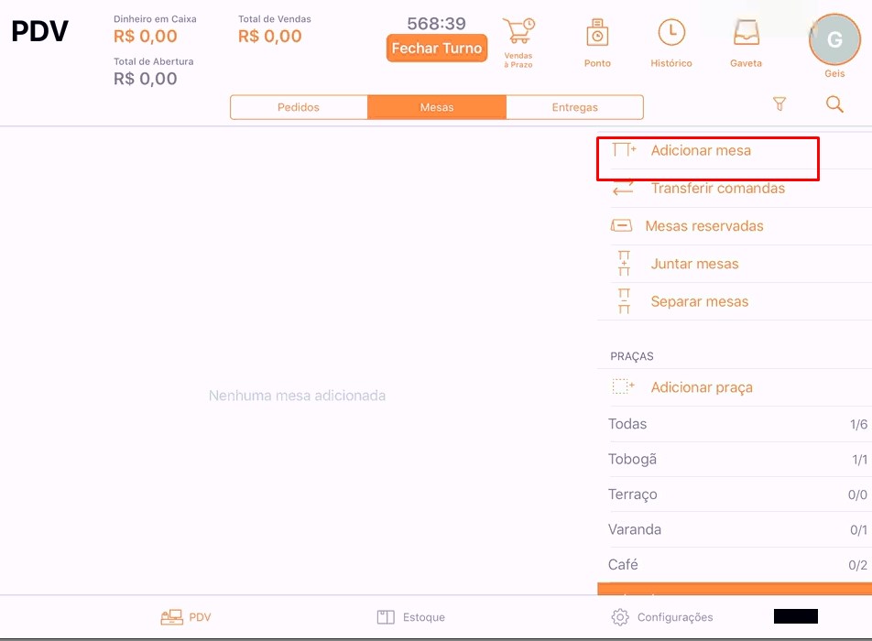The image size is (872, 641).
Task: Click the table-plus icon beside Adicionar mesa
Action: 624,150
